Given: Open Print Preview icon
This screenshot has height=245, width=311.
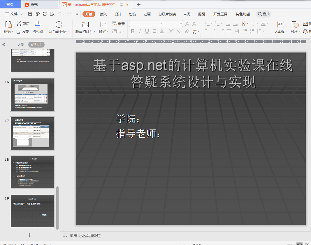Looking at the screenshot, I should (x=52, y=14).
